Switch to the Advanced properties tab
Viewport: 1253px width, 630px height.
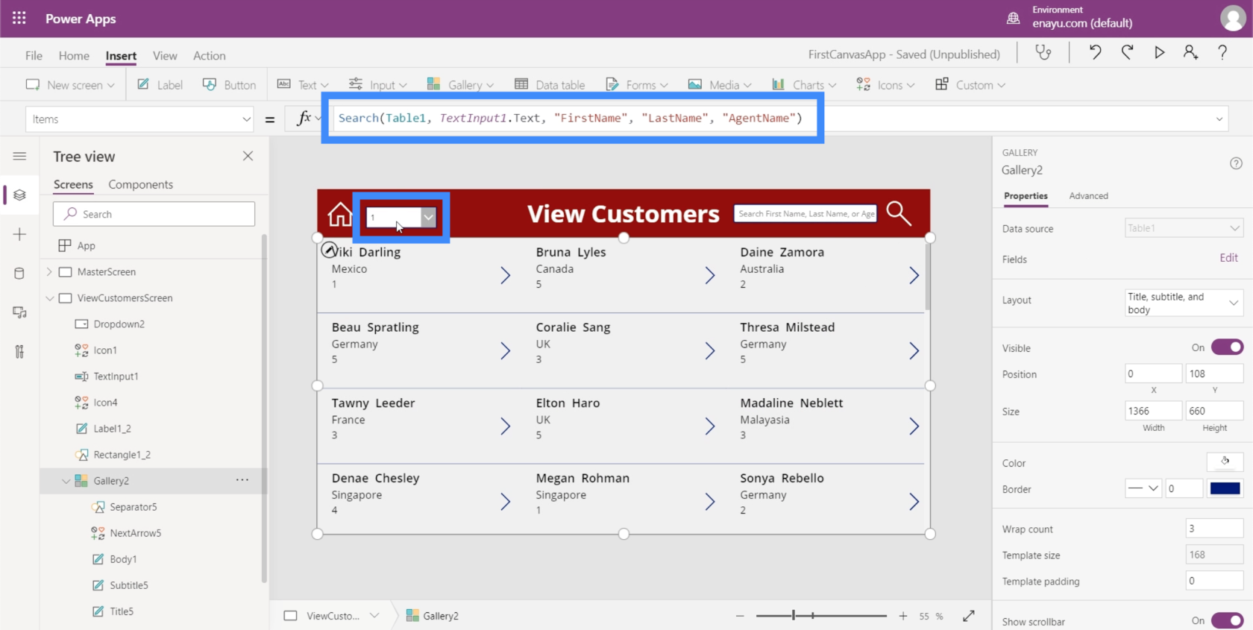1088,195
